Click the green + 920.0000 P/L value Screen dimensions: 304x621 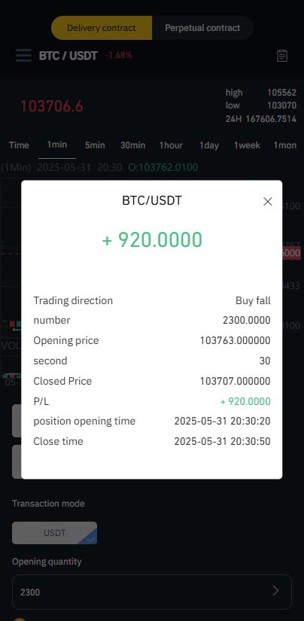[x=245, y=401]
